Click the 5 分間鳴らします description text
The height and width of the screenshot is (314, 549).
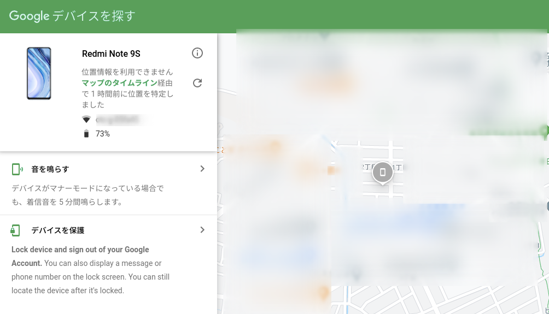pos(87,195)
